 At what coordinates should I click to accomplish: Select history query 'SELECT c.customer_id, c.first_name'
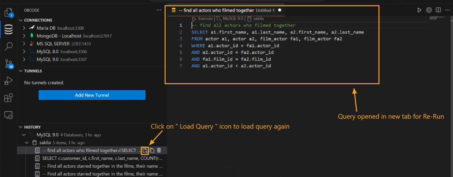click(x=102, y=158)
